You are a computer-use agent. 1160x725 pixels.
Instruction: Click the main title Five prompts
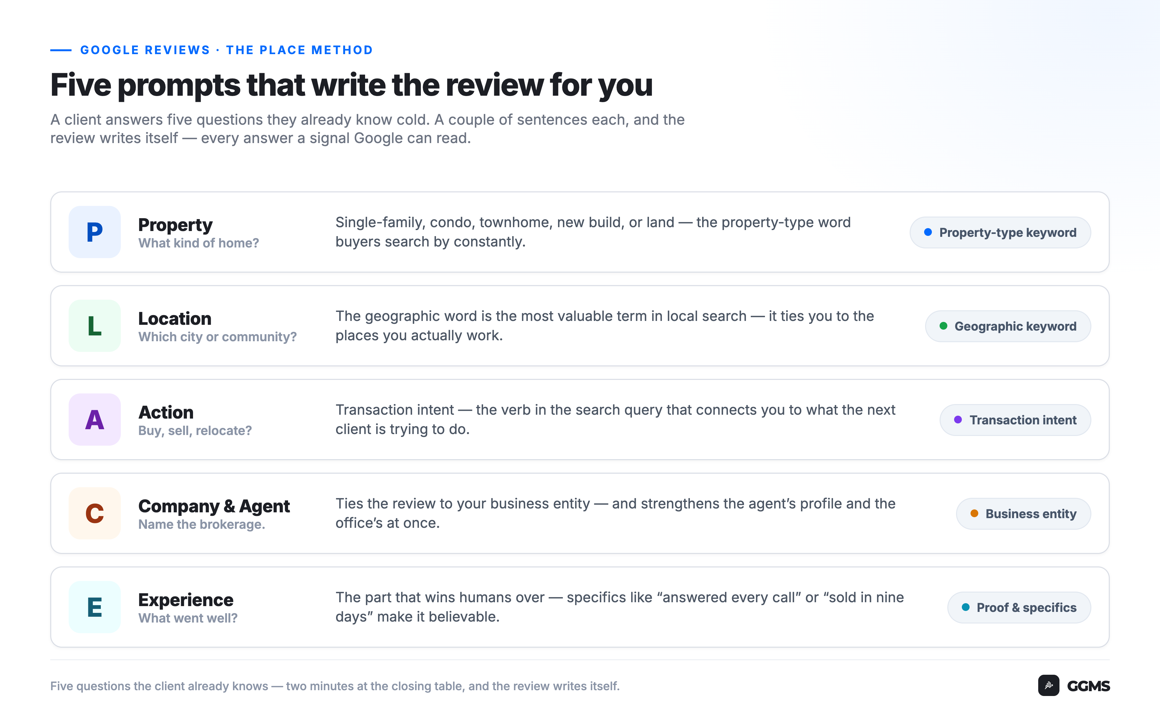(x=351, y=85)
